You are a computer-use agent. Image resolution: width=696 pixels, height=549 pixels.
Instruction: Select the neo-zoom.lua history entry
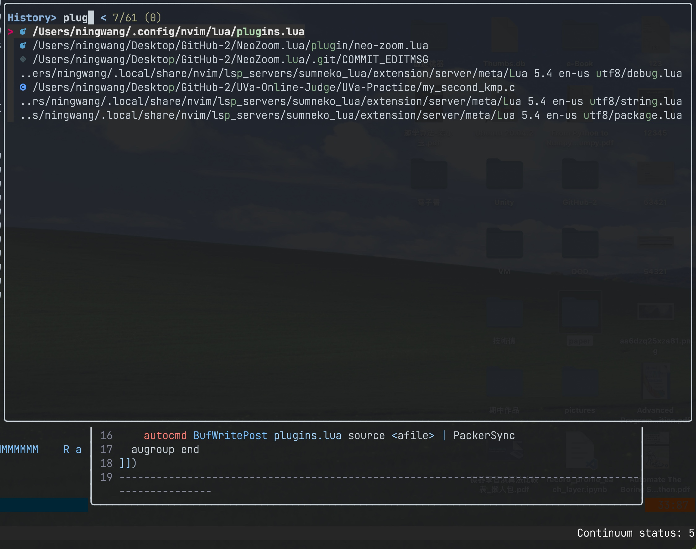click(230, 45)
